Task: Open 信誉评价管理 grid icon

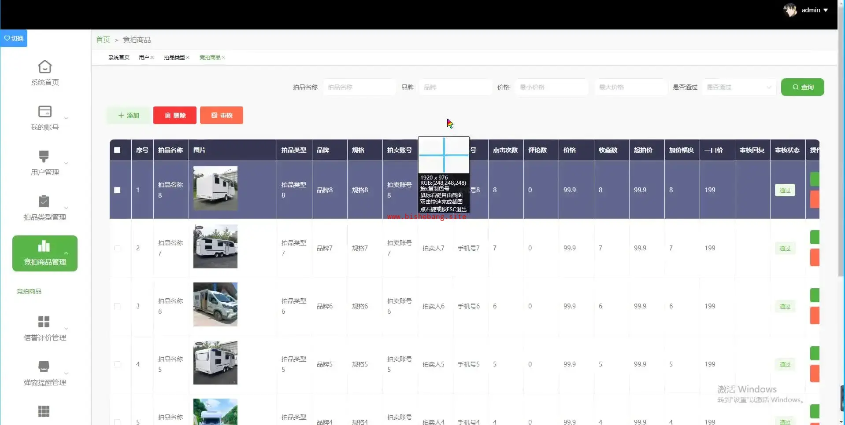Action: click(44, 322)
